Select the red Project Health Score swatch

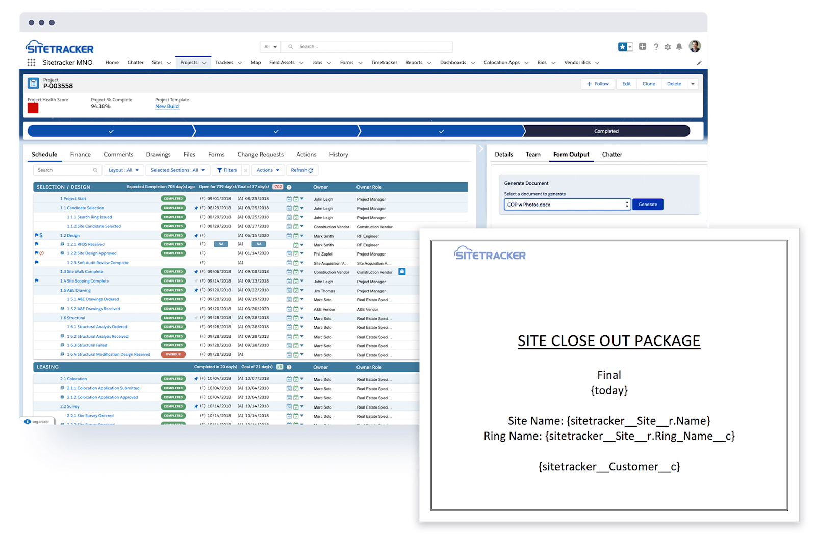click(x=33, y=108)
